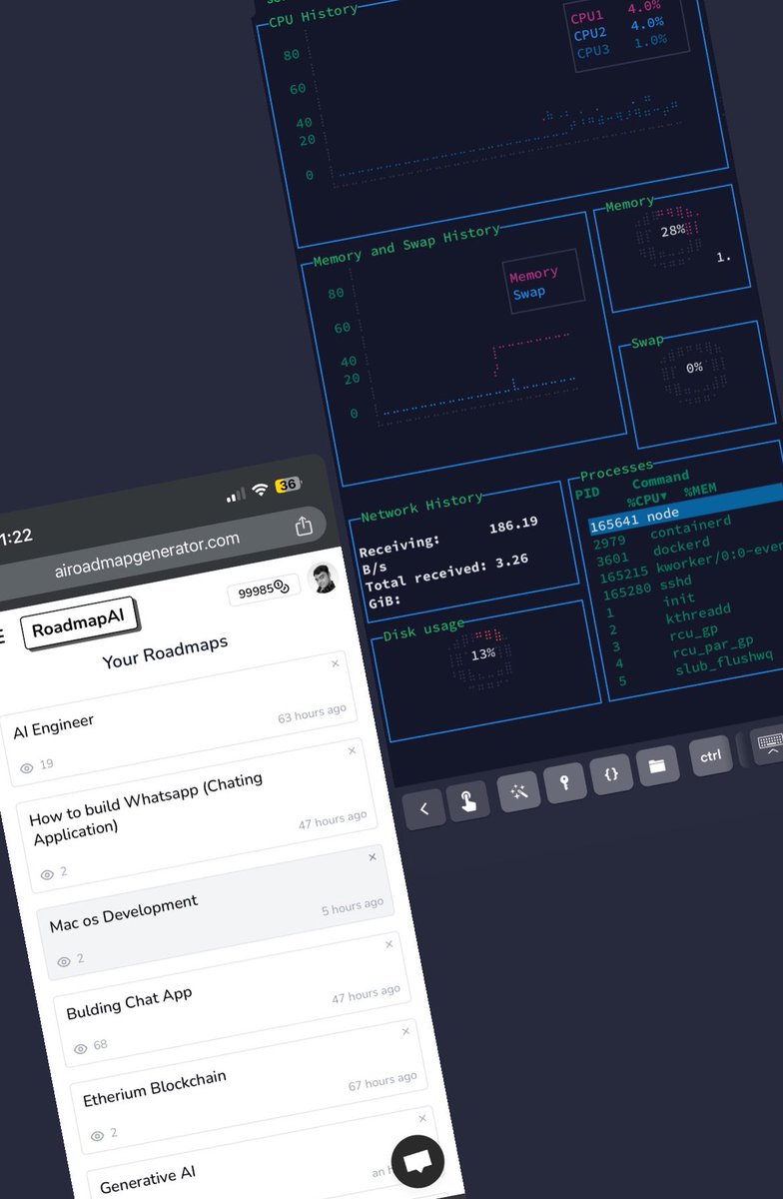Tap the Command column header
This screenshot has height=1199, width=783.
click(x=660, y=480)
